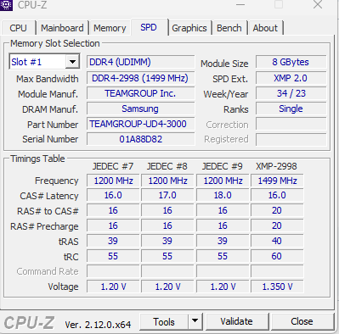339x334 pixels.
Task: Switch to the Mainboard tab
Action: 62,28
